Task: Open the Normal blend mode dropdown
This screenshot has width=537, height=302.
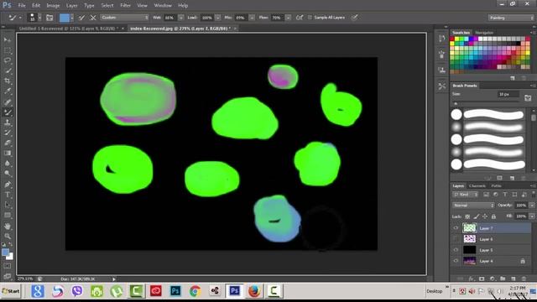Action: tap(473, 206)
